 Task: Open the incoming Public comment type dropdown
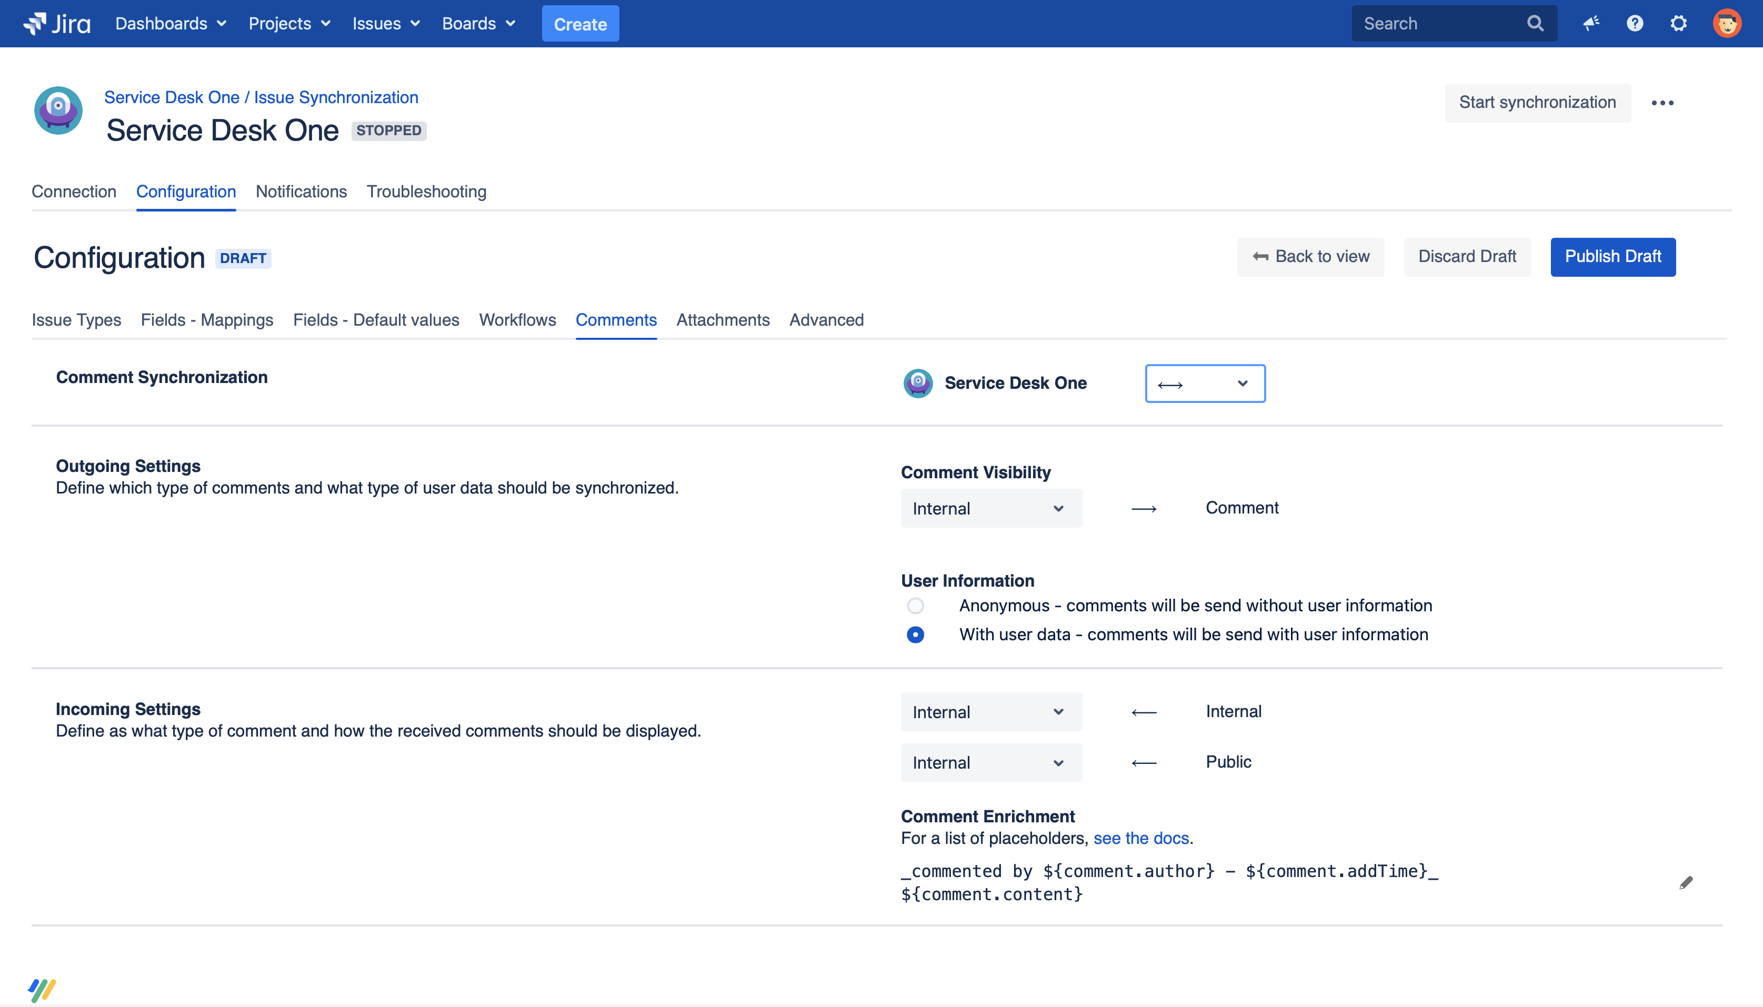990,761
